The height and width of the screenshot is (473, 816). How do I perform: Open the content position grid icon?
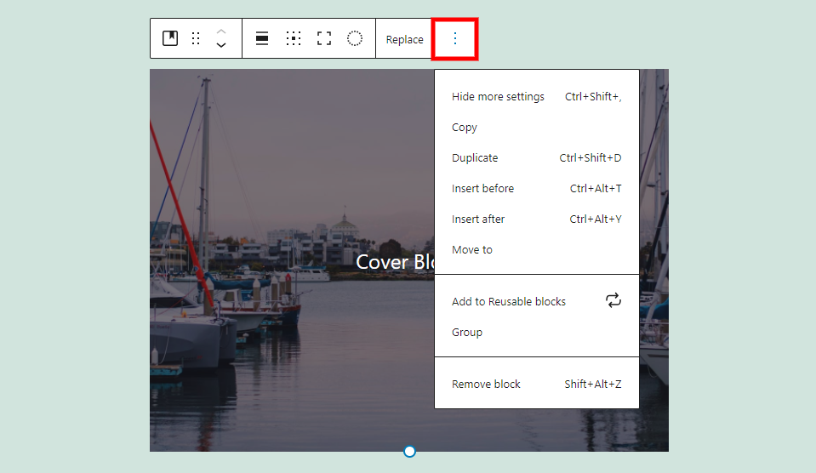(294, 38)
